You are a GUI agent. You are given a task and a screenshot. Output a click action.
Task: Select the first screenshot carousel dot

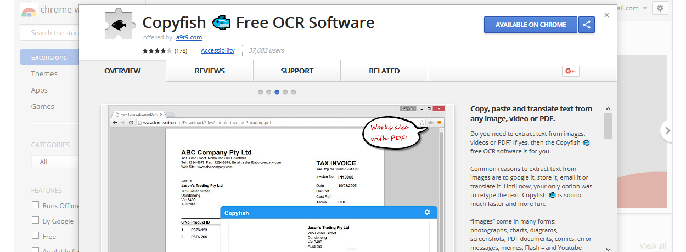tap(261, 92)
